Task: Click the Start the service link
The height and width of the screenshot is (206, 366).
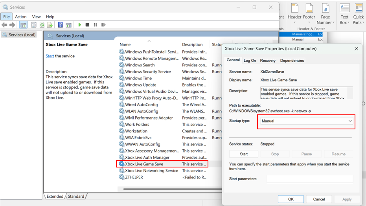Action: coord(50,56)
